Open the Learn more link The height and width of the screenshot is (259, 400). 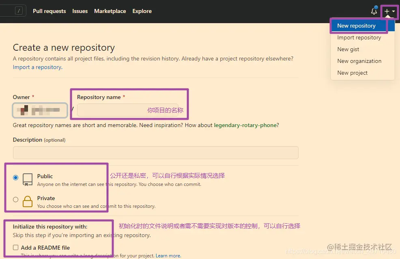(x=168, y=256)
